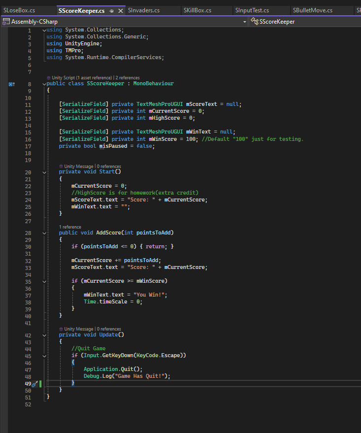
Task: Click 'Unity Message' CodeLens above Update method
Action: tap(79, 329)
